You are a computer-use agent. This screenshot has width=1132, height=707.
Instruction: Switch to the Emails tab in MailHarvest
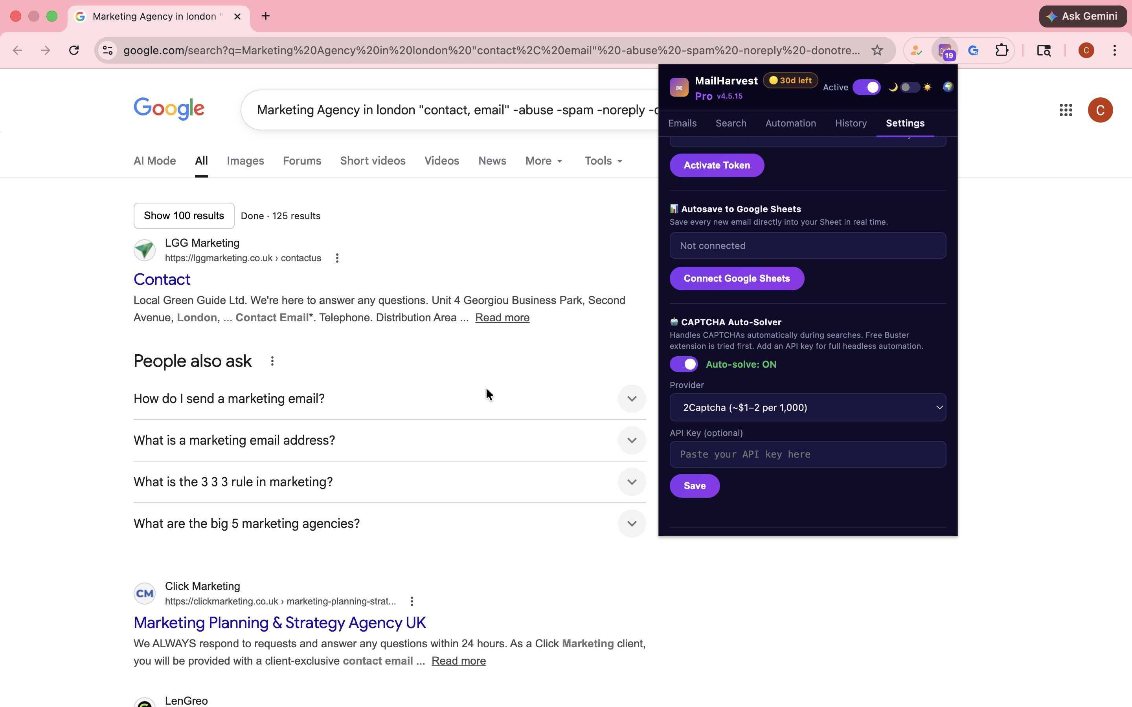pos(682,123)
